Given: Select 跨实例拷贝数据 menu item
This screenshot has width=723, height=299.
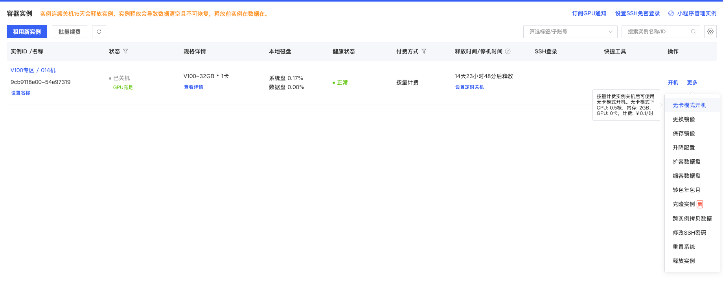Looking at the screenshot, I should point(692,219).
